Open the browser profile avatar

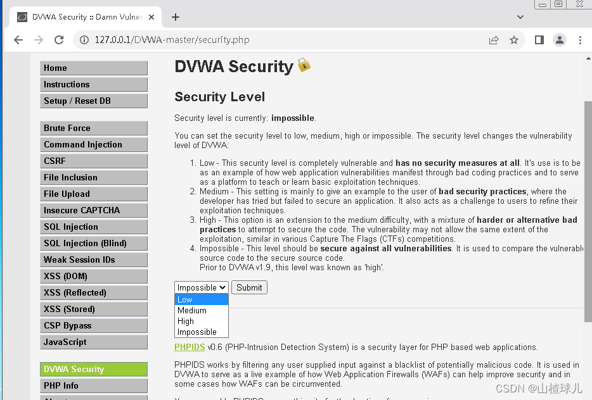coord(560,39)
